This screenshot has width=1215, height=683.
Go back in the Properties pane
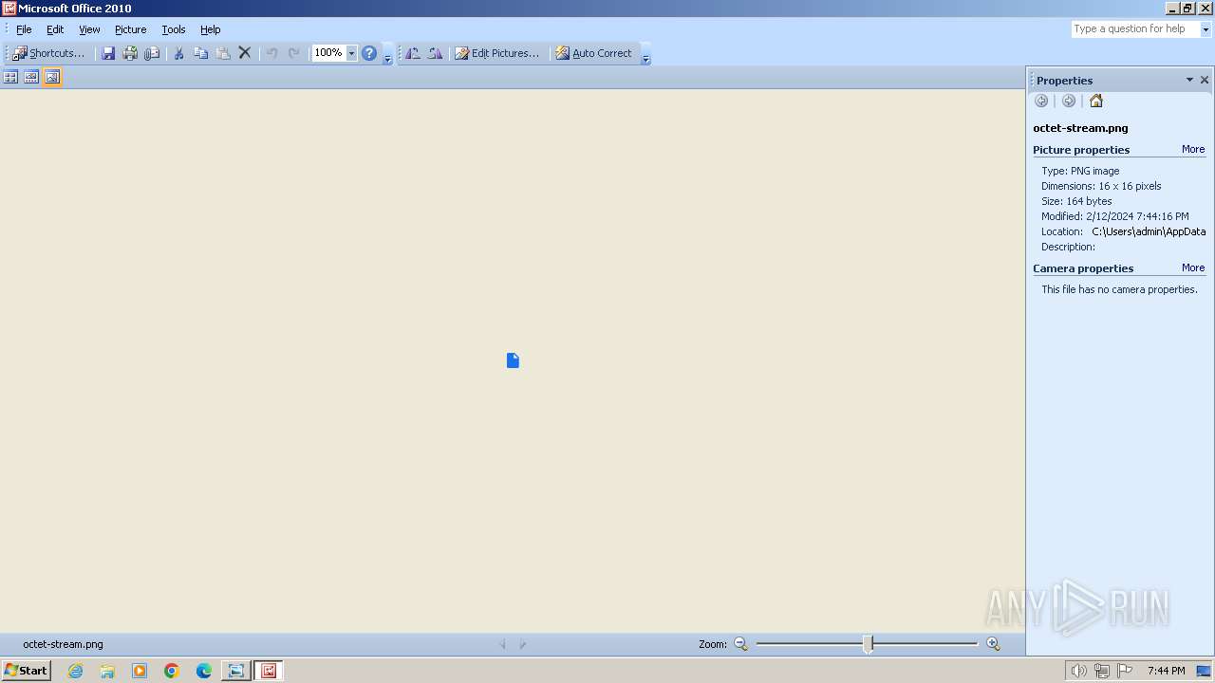(x=1041, y=102)
